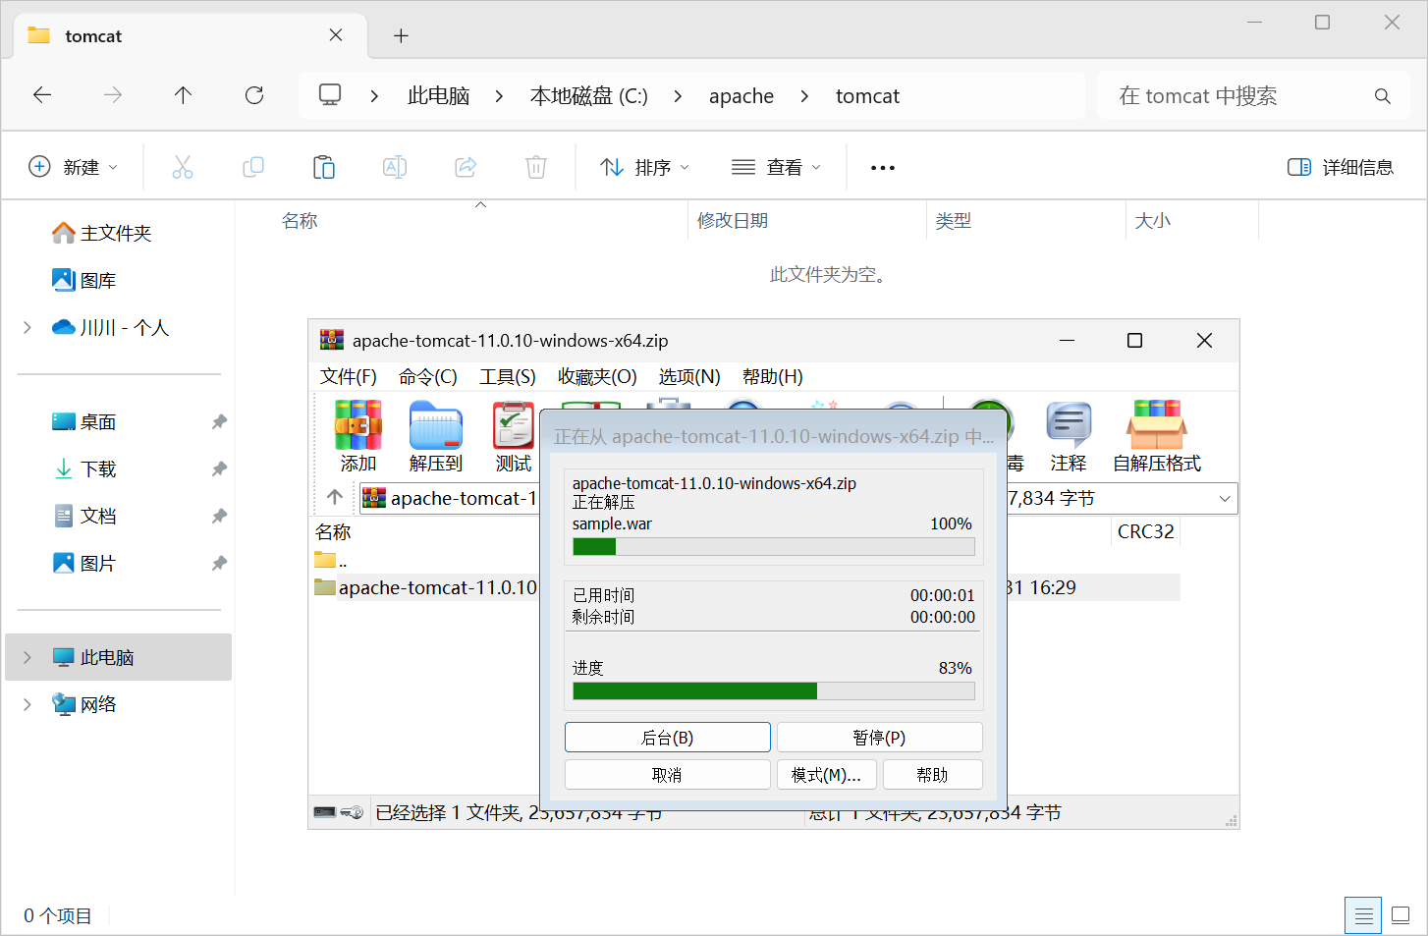Open the View (查看) dropdown
Screen dimensions: 1428x936
point(776,167)
